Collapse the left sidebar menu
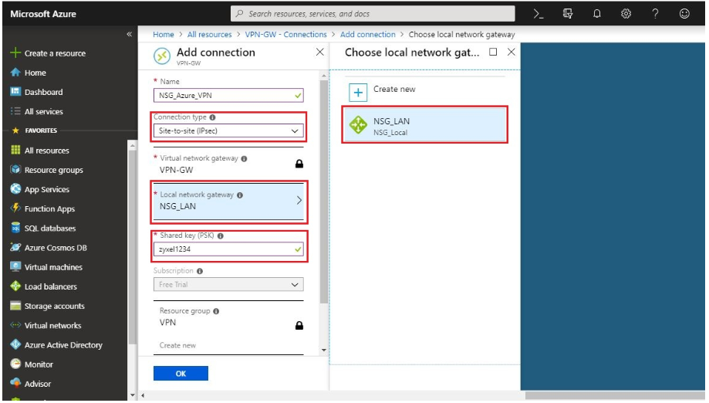Image resolution: width=709 pixels, height=403 pixels. 129,35
